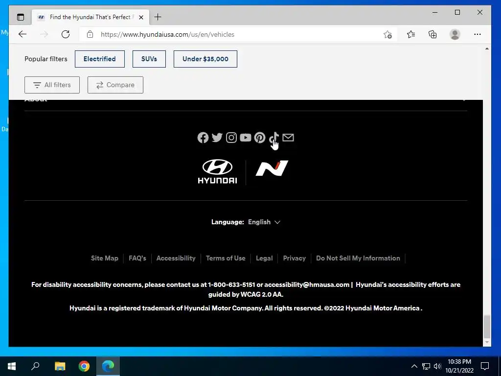Image resolution: width=501 pixels, height=376 pixels.
Task: Open Hyundai's Instagram icon
Action: click(x=231, y=138)
